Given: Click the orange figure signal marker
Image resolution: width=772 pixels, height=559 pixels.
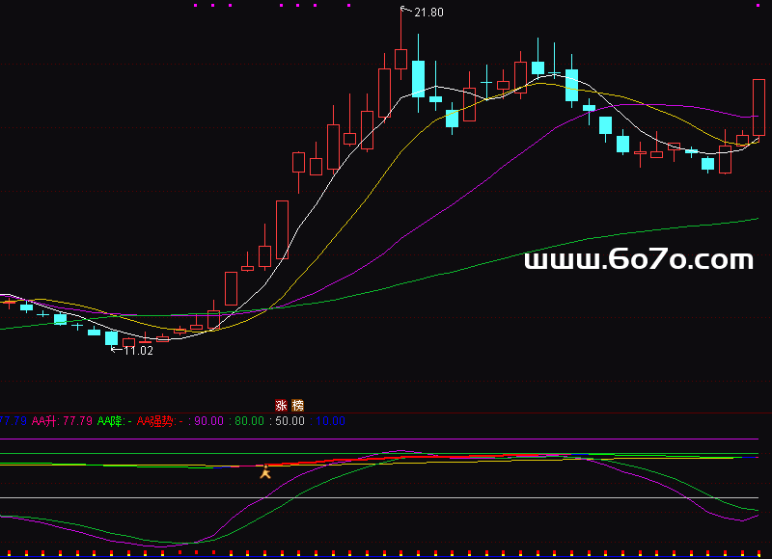Looking at the screenshot, I should 265,471.
